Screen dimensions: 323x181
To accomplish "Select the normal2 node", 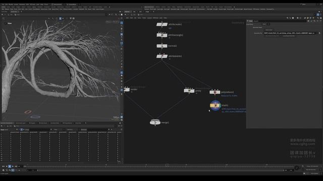I will tap(162, 46).
